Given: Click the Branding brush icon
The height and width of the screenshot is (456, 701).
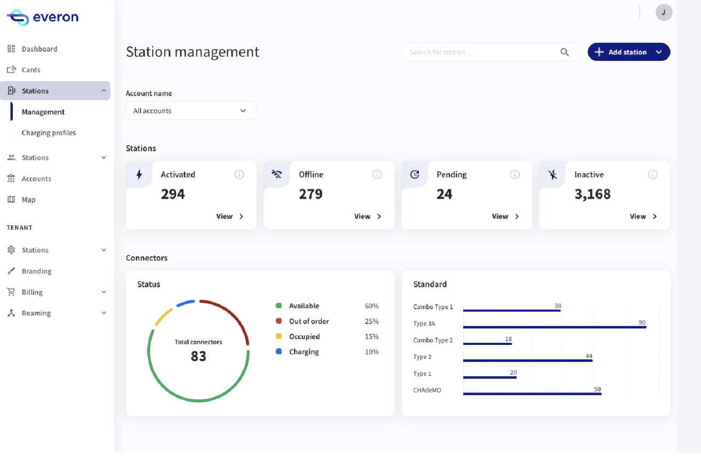Looking at the screenshot, I should pyautogui.click(x=11, y=271).
